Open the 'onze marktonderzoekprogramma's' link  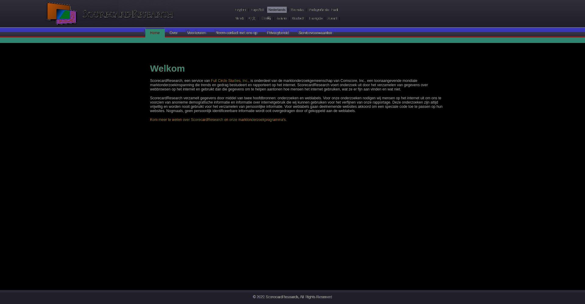(257, 120)
